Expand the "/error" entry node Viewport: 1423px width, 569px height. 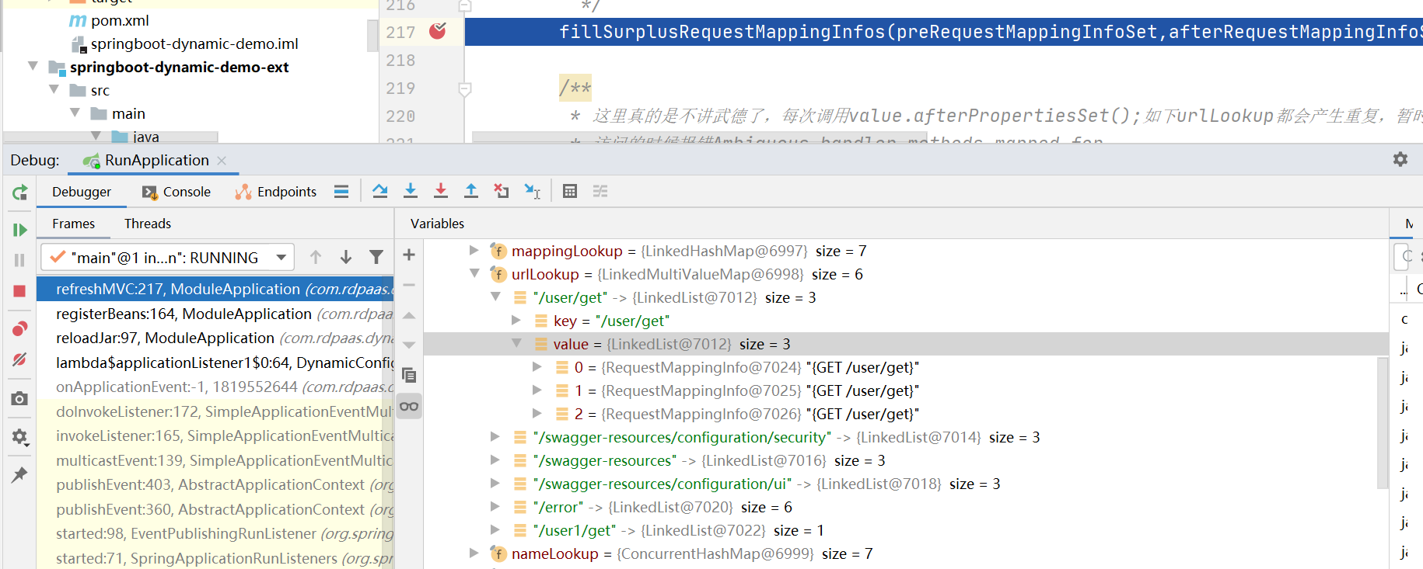(x=495, y=507)
